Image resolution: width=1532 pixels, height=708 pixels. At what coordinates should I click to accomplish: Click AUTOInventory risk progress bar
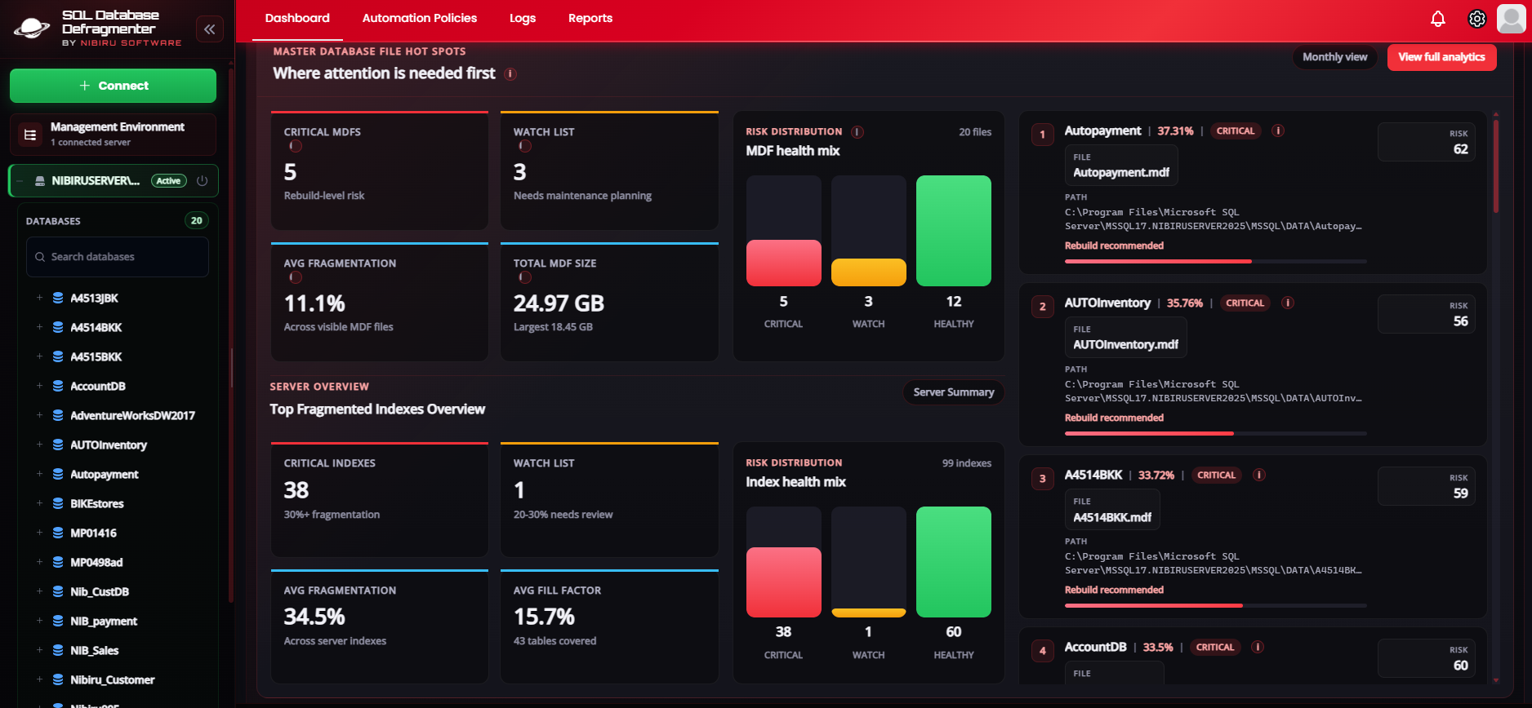click(1215, 433)
